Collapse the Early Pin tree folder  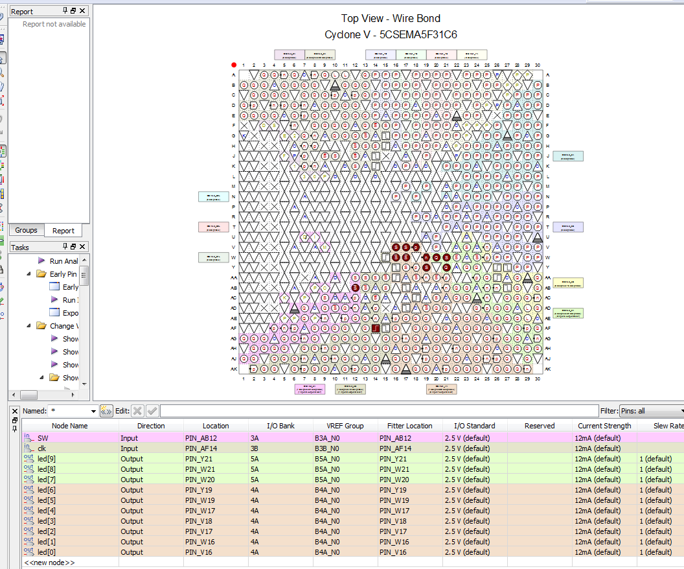coord(28,273)
